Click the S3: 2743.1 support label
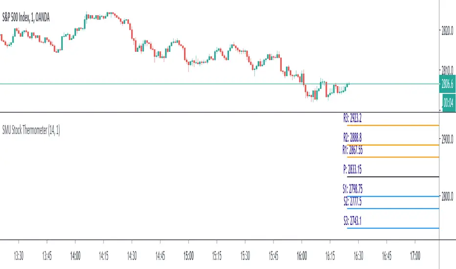 point(352,221)
